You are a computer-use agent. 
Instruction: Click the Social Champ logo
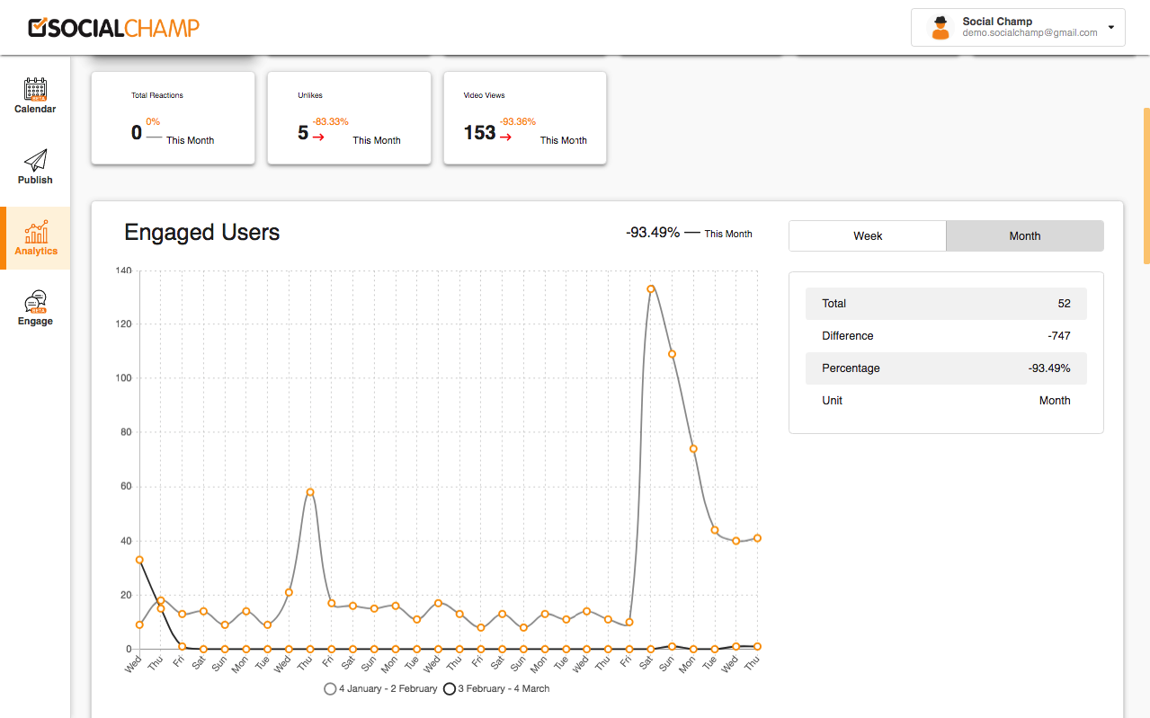coord(114,28)
